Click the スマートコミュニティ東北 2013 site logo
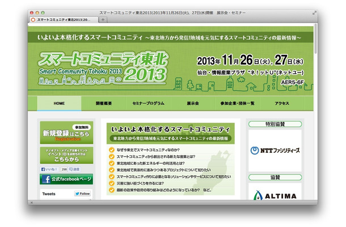 pos(103,68)
